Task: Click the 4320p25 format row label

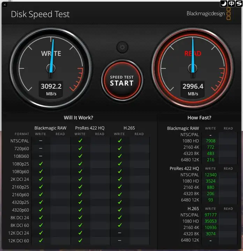Action: click(x=21, y=202)
